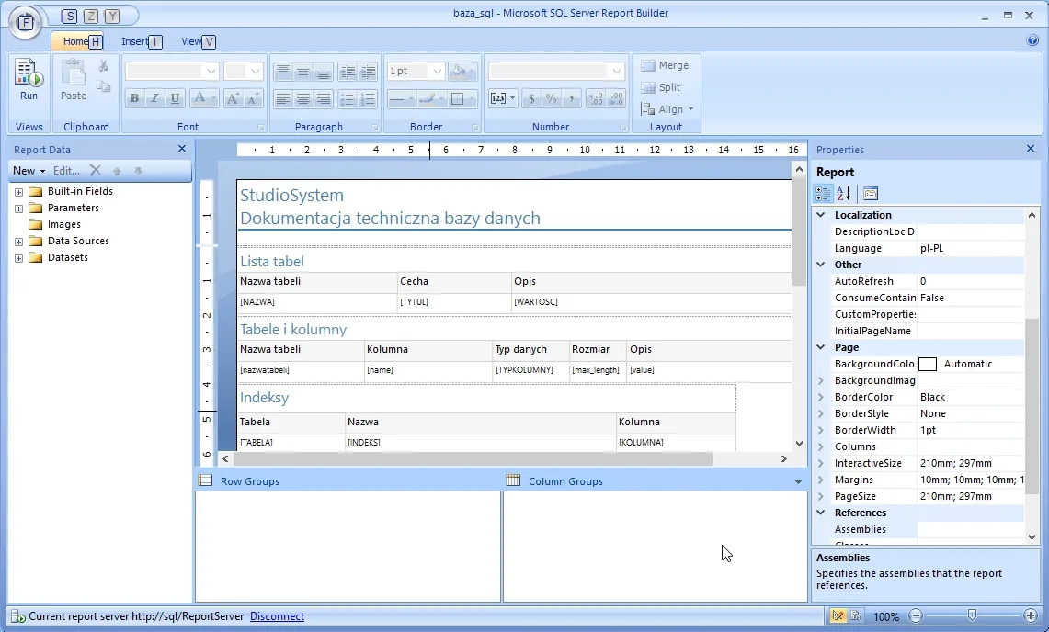The height and width of the screenshot is (632, 1049).
Task: Click the Property Pages icon
Action: click(x=871, y=194)
